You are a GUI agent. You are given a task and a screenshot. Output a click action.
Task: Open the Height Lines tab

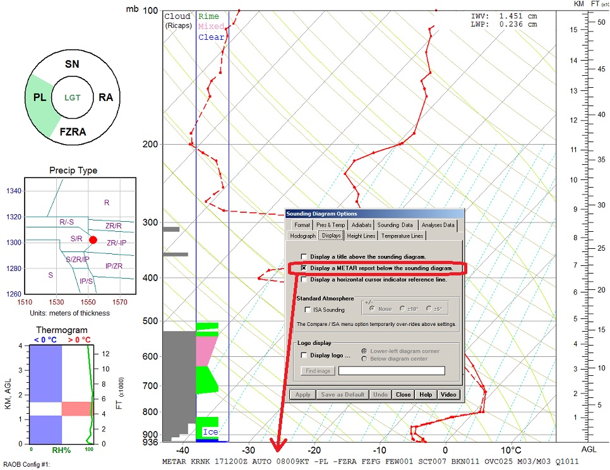[361, 236]
